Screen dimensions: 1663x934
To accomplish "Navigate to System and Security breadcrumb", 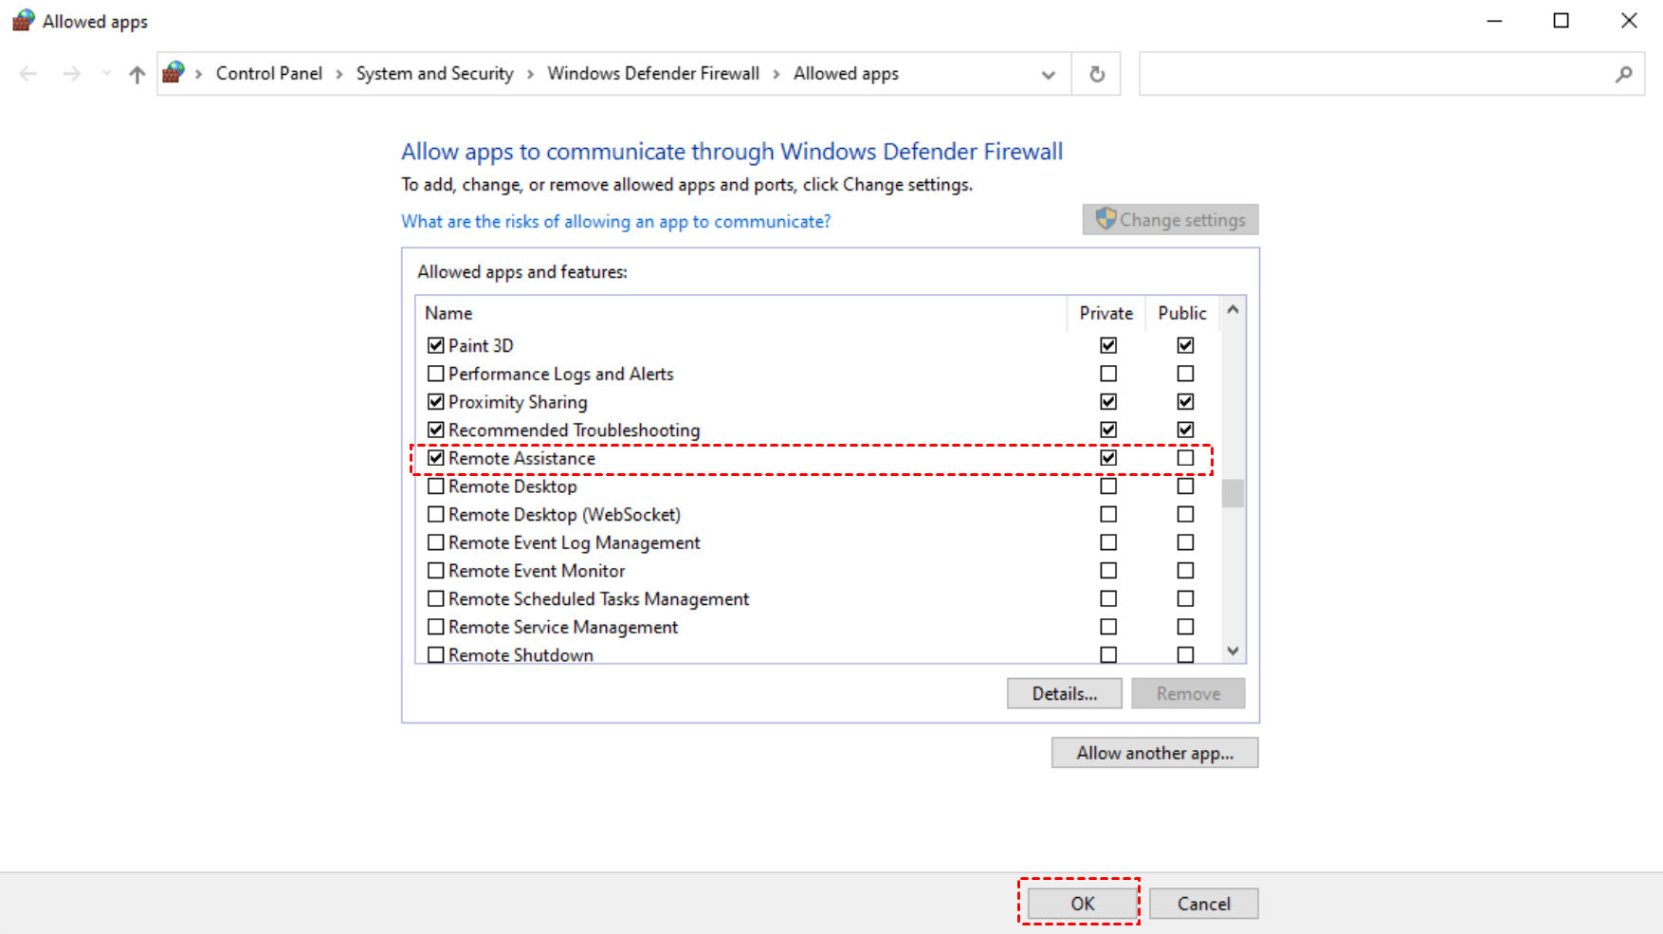I will 434,74.
